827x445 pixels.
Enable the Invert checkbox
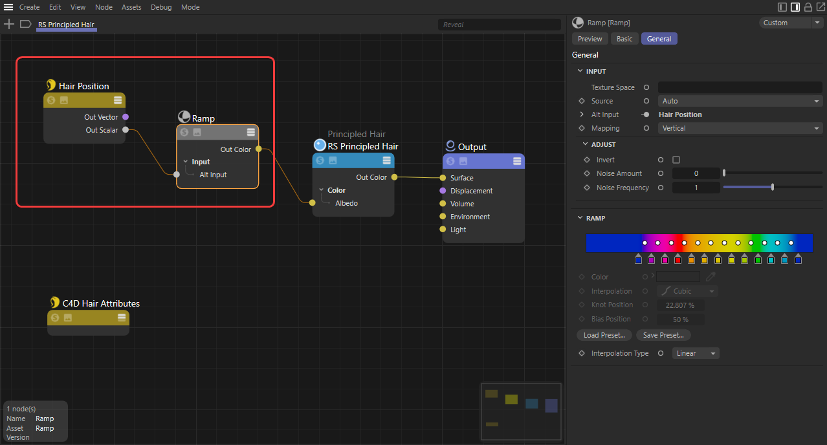pyautogui.click(x=676, y=160)
